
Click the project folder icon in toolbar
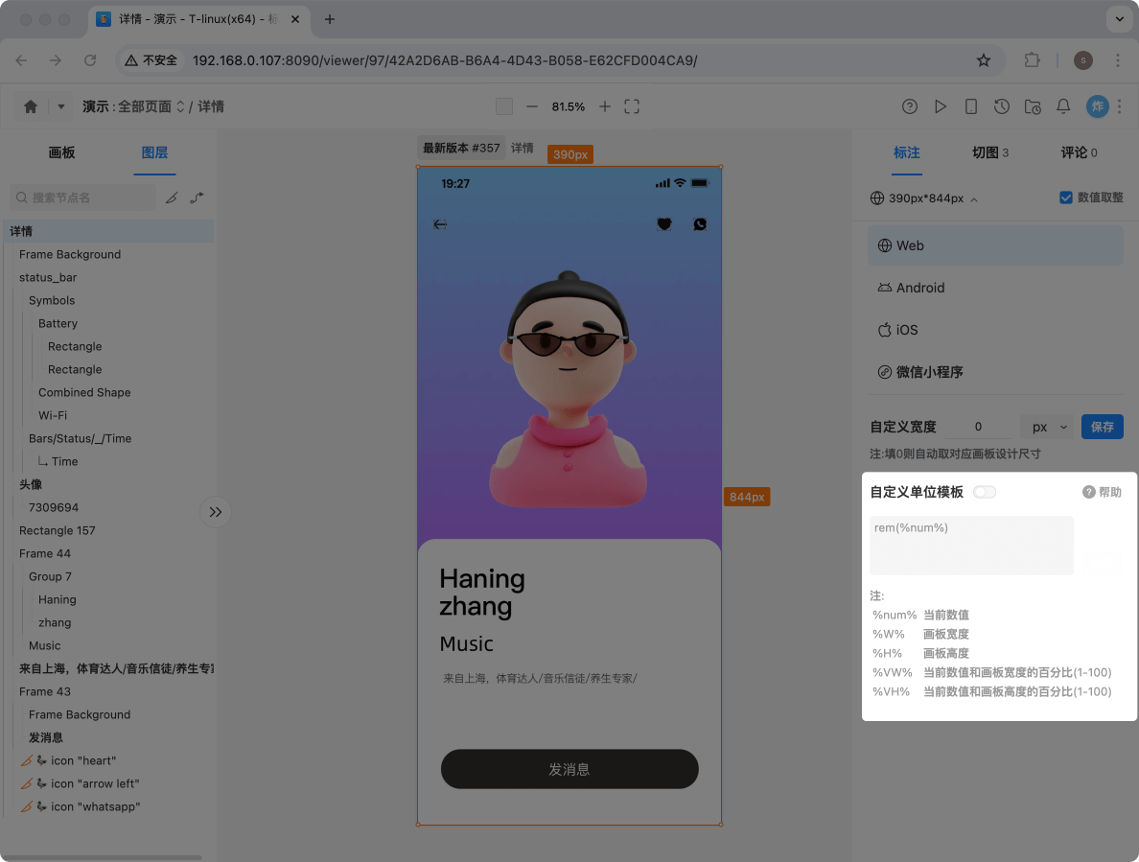point(1033,106)
